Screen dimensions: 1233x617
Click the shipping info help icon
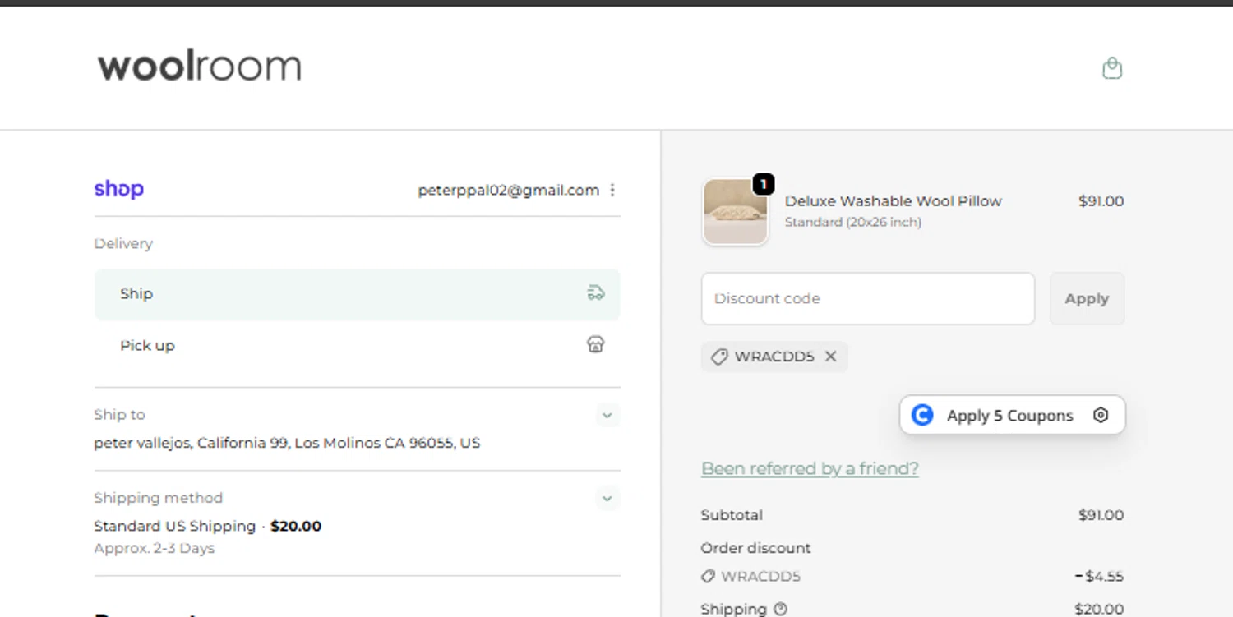pos(781,609)
